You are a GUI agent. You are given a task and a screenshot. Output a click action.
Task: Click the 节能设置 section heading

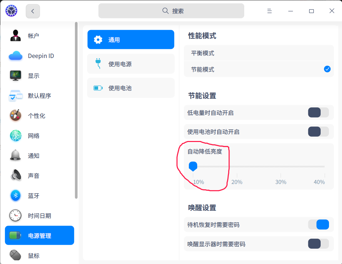202,96
